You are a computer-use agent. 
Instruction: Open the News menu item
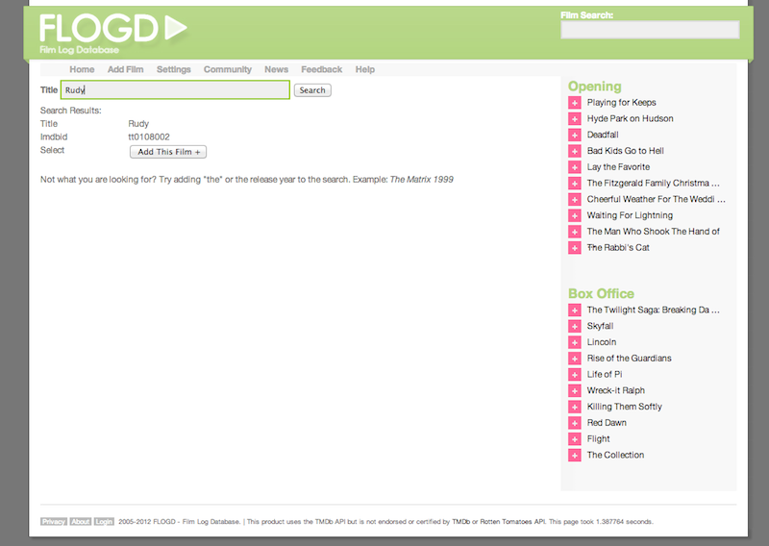point(276,69)
